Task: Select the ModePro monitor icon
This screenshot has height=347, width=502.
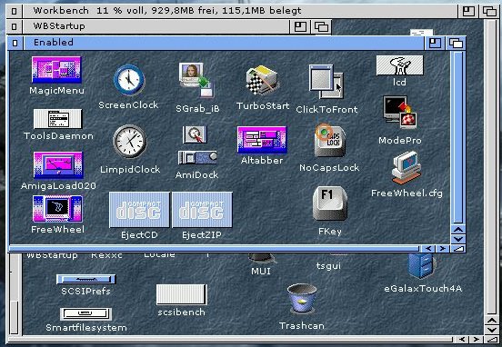Action: click(x=400, y=112)
